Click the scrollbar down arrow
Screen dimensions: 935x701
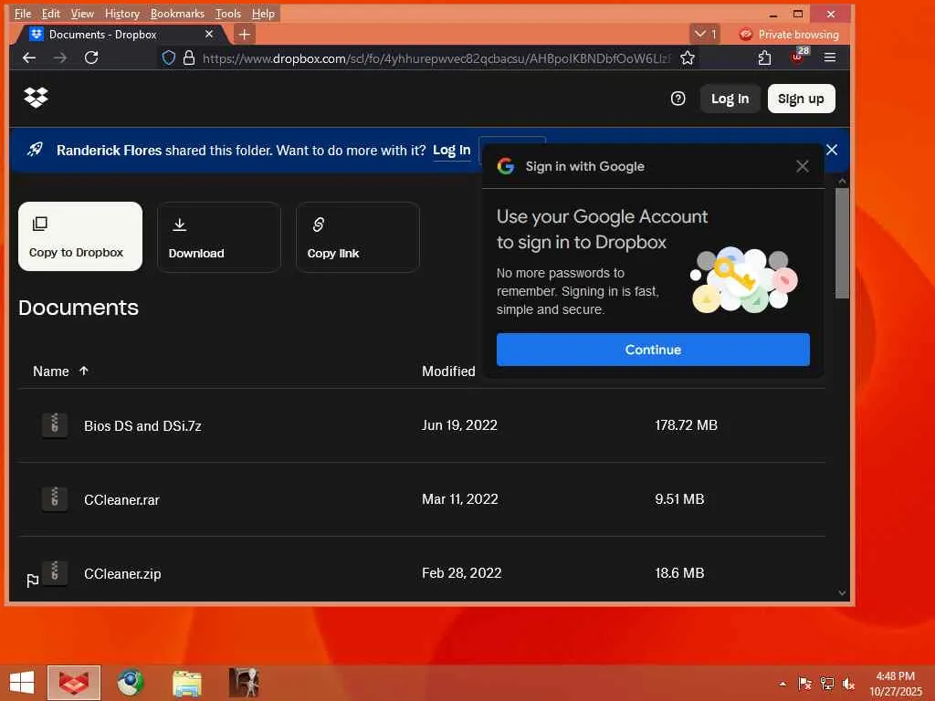(841, 592)
